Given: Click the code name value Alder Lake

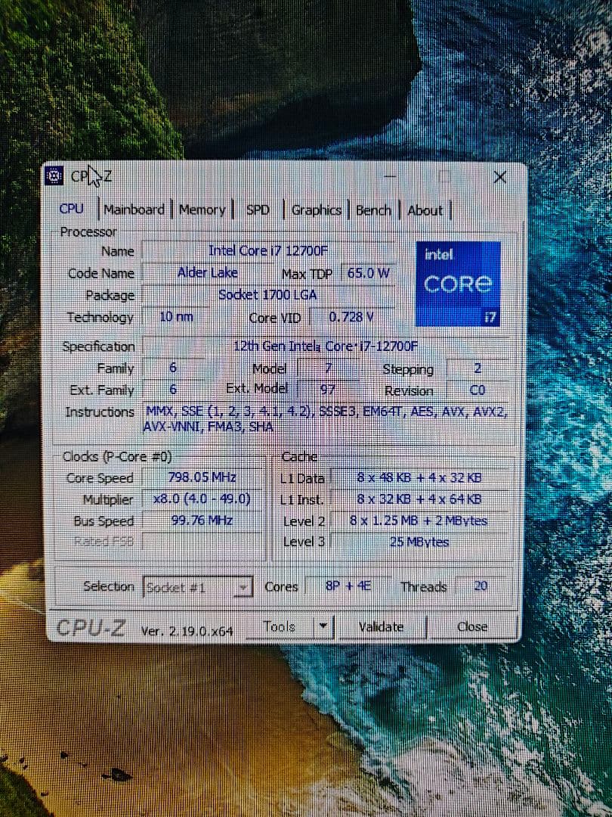Looking at the screenshot, I should click(208, 272).
